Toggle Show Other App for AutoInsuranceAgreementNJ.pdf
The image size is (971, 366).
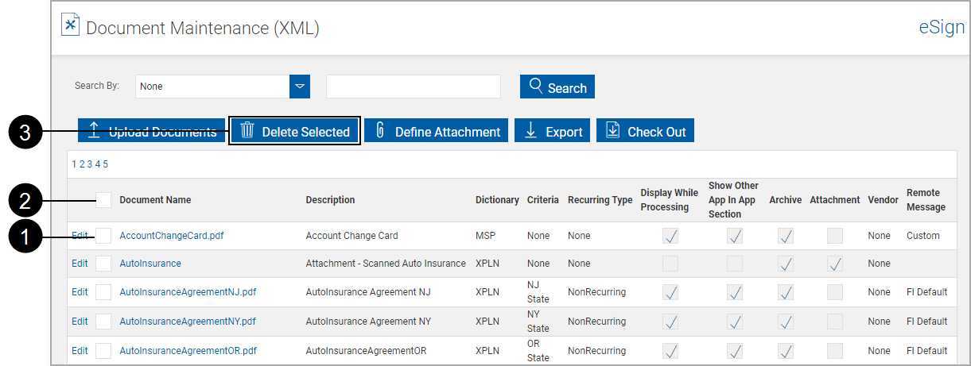click(735, 292)
